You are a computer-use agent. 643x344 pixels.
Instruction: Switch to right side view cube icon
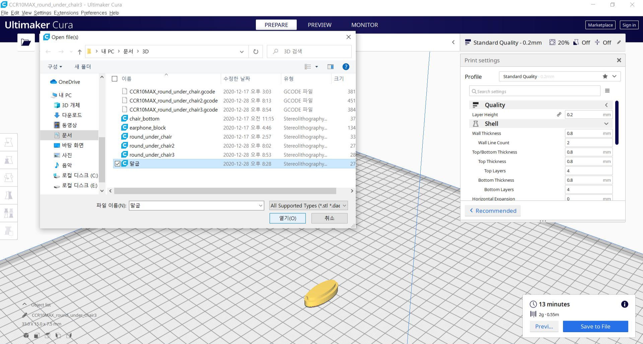click(x=69, y=335)
